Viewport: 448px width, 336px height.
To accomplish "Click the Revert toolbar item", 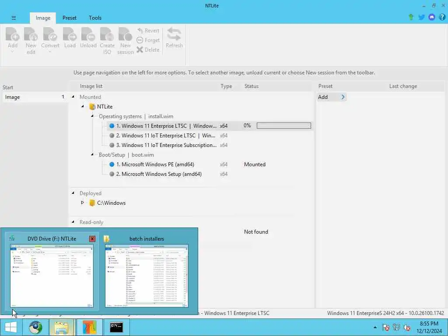I will click(x=148, y=31).
